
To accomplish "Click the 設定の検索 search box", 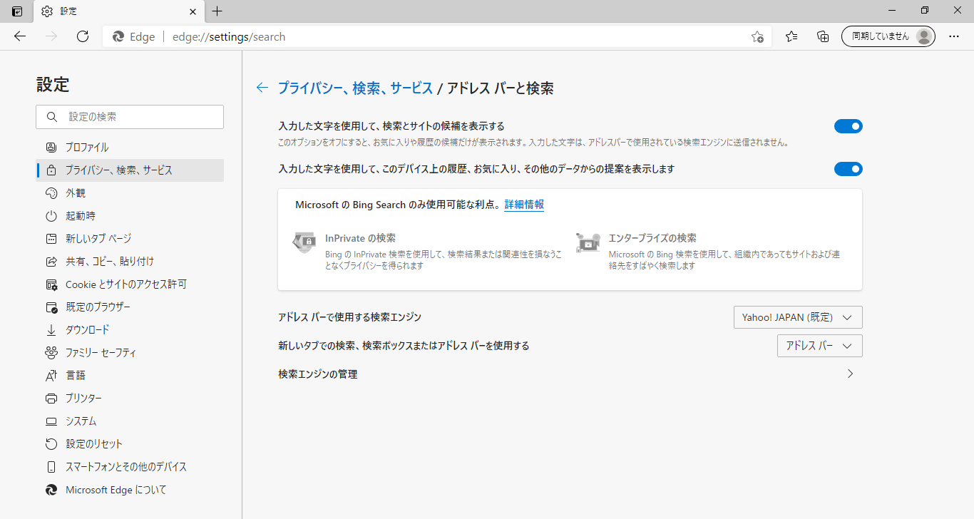I will [x=130, y=117].
